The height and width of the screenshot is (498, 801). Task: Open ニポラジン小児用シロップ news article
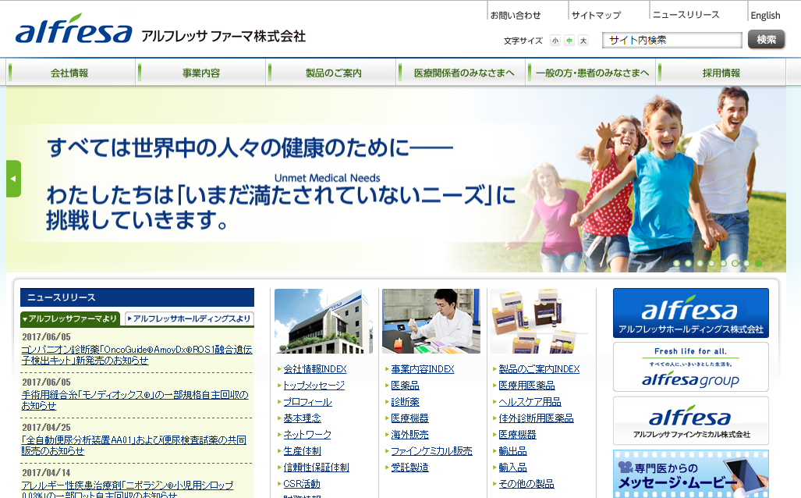(128, 489)
